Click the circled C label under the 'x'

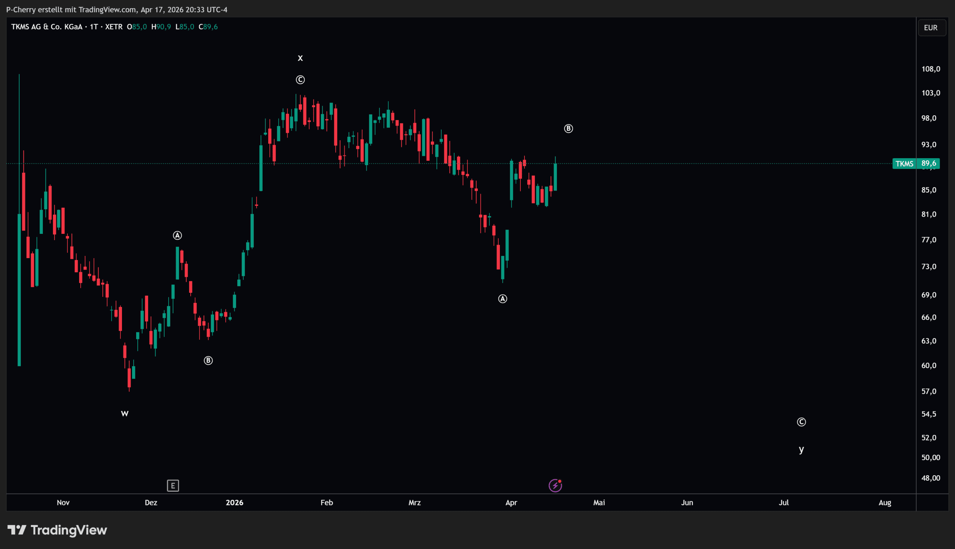300,79
